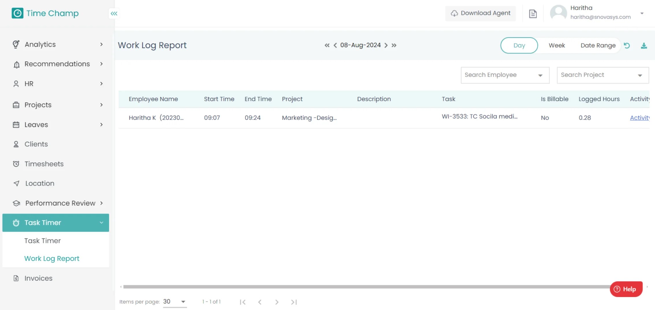This screenshot has width=655, height=310.
Task: Expand the HR menu chevron
Action: click(x=101, y=84)
